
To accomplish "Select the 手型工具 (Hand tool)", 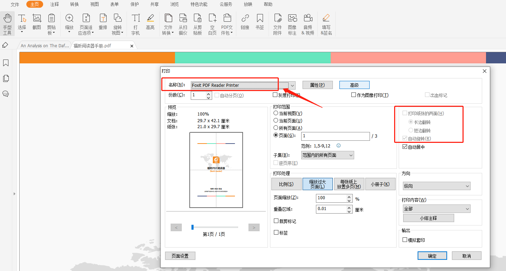I will pyautogui.click(x=7, y=23).
